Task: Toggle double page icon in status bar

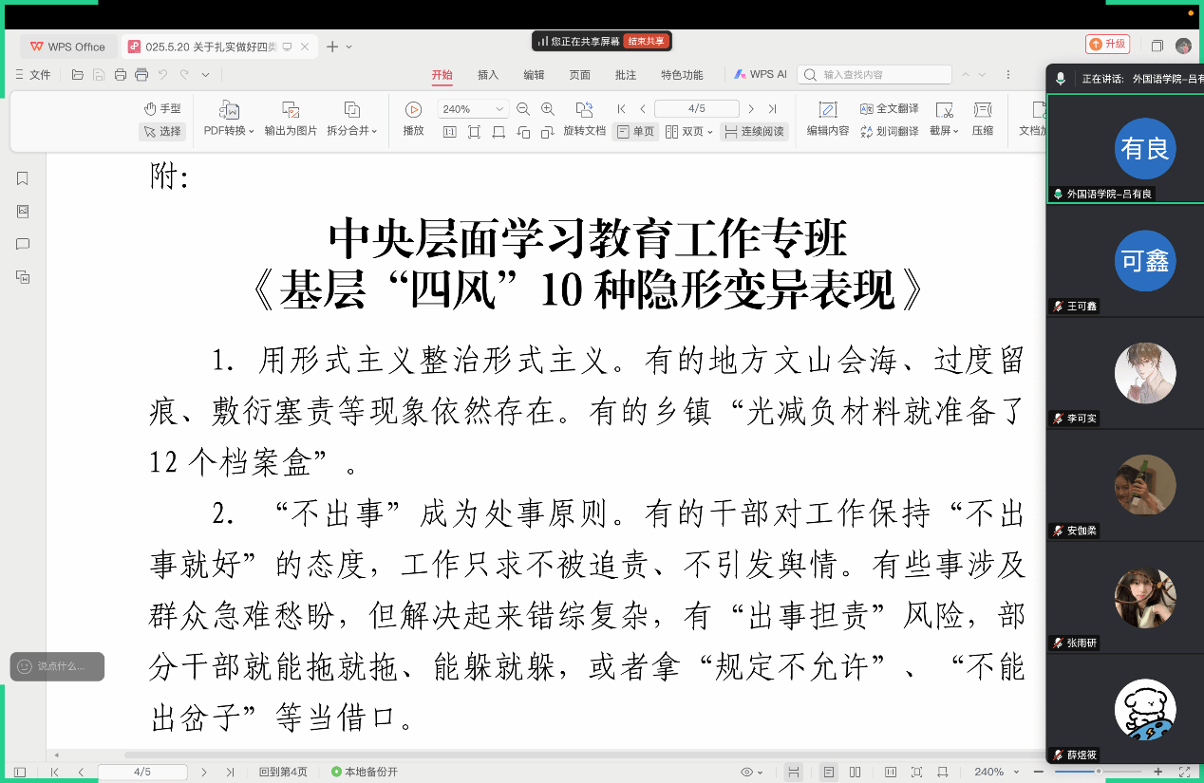Action: click(856, 772)
